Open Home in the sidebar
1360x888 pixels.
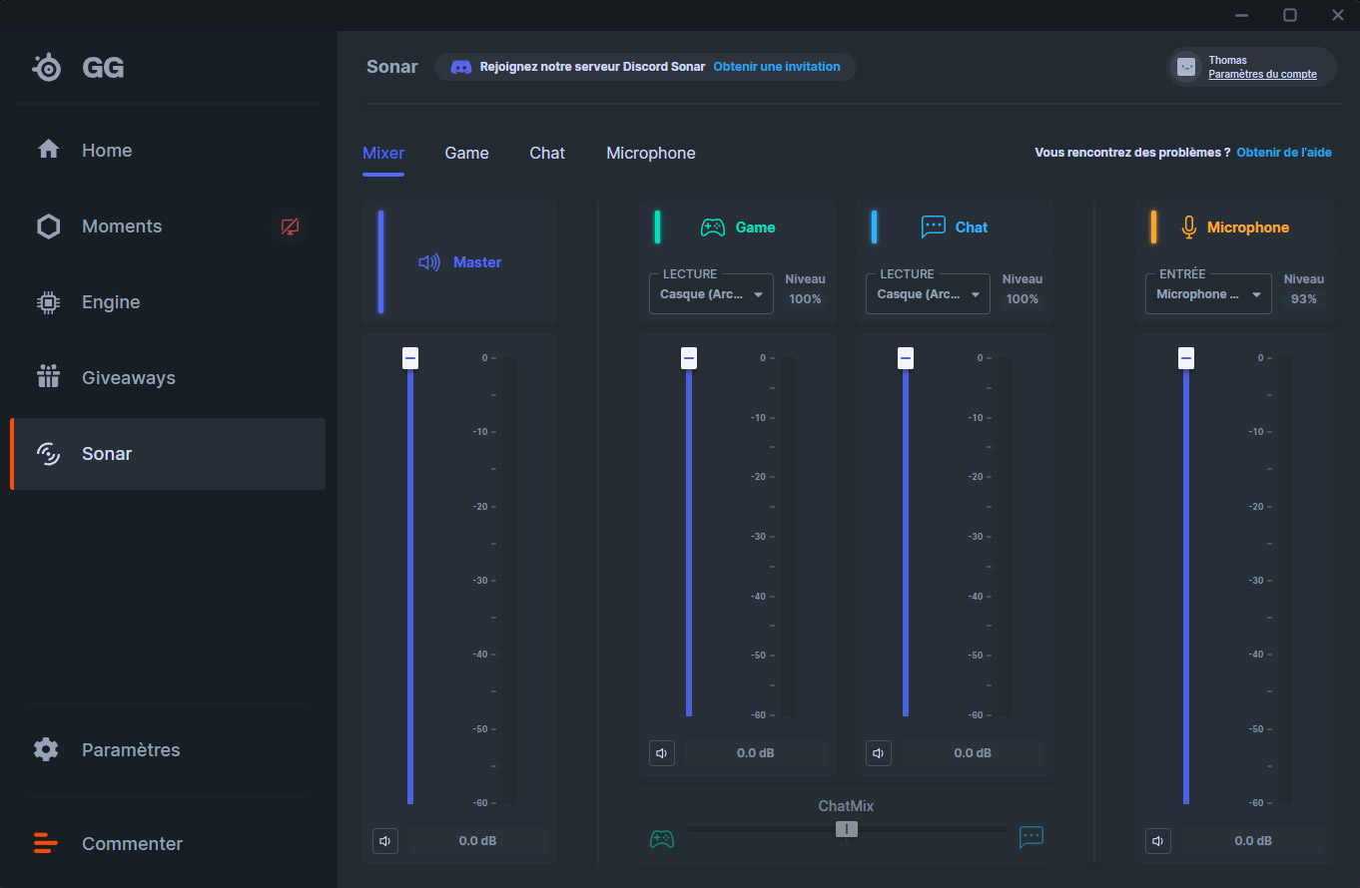(x=168, y=151)
